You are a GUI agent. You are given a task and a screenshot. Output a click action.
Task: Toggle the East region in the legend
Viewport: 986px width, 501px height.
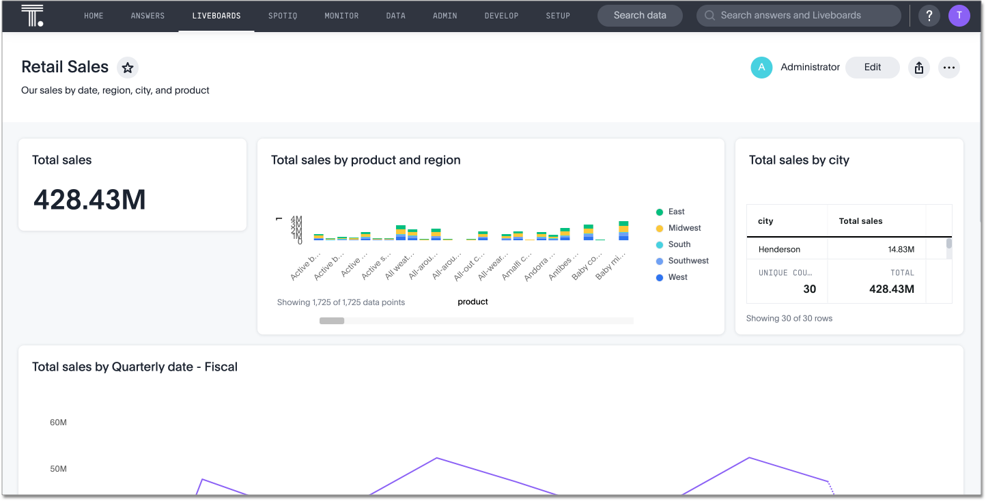[x=673, y=212]
